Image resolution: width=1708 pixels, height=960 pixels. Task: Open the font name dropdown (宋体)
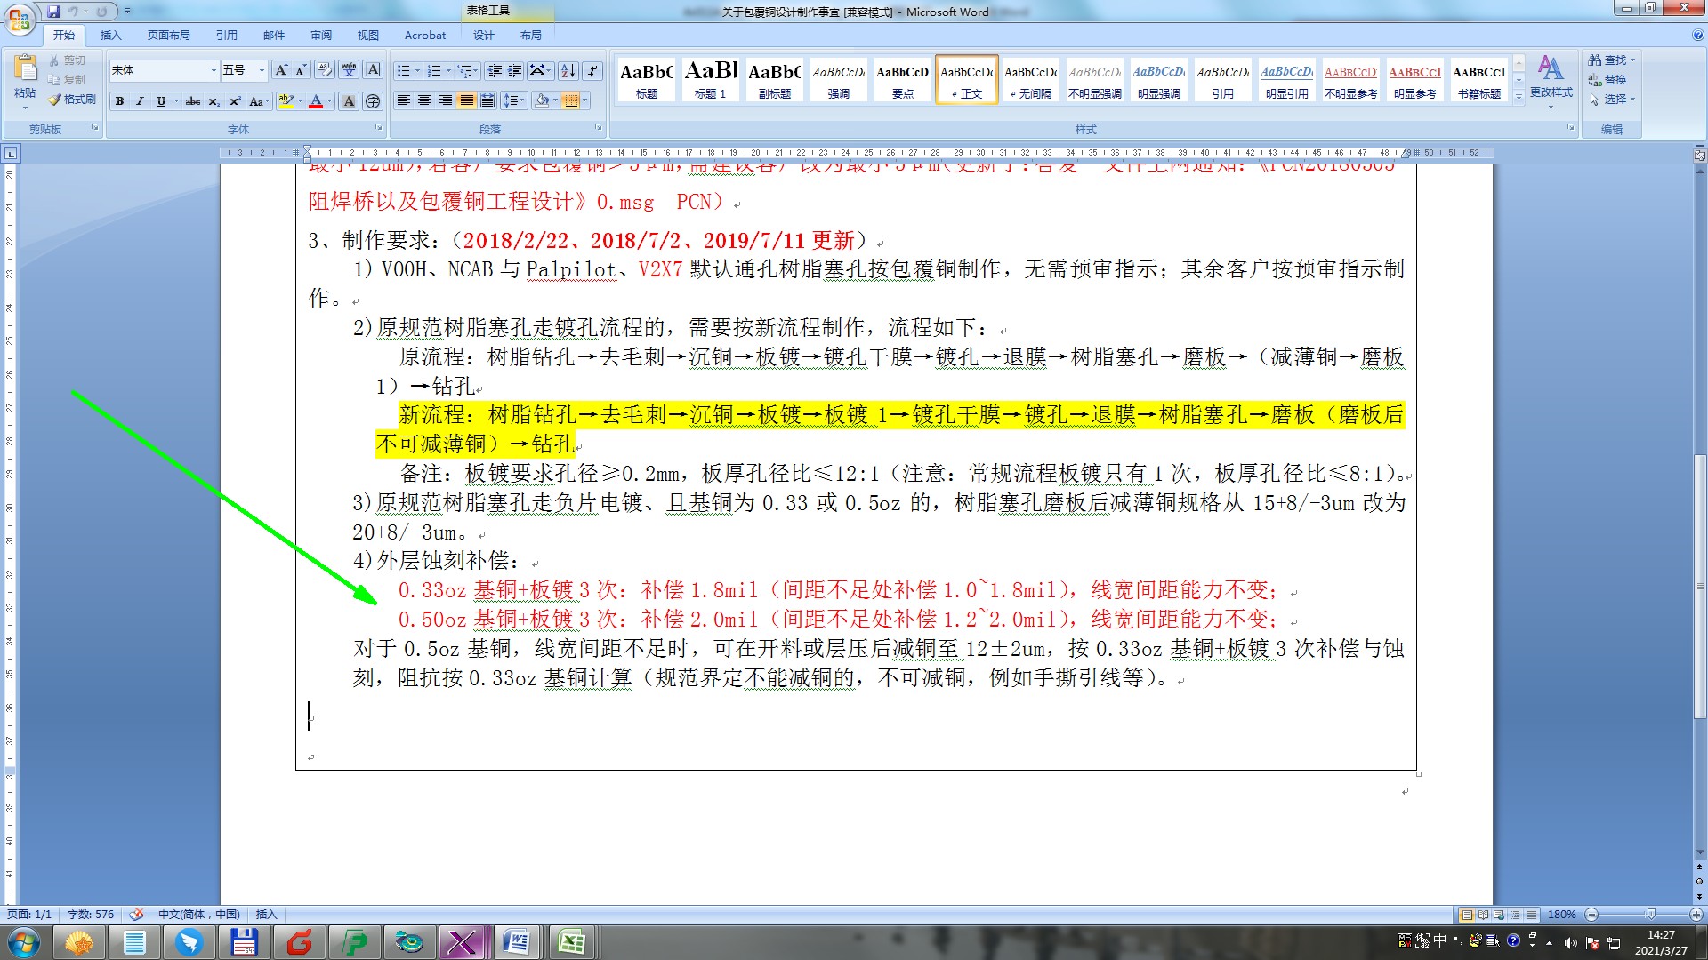pyautogui.click(x=213, y=70)
